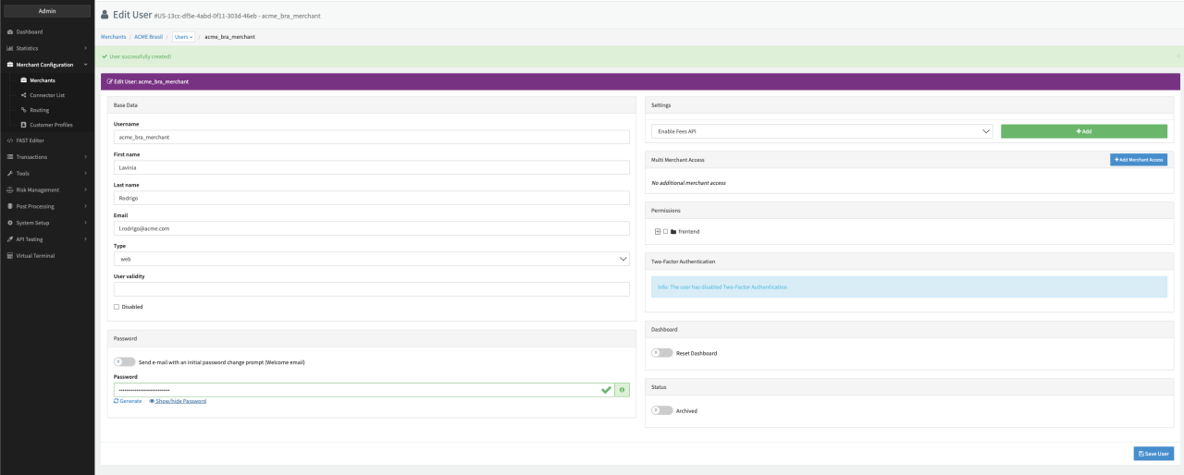Click the Connector List share icon

point(23,94)
